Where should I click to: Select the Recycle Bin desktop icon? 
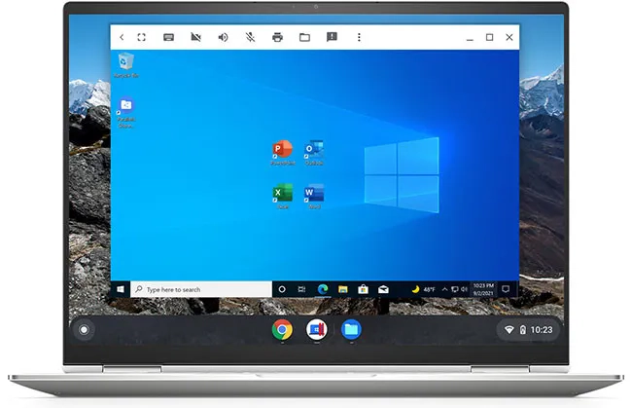126,65
